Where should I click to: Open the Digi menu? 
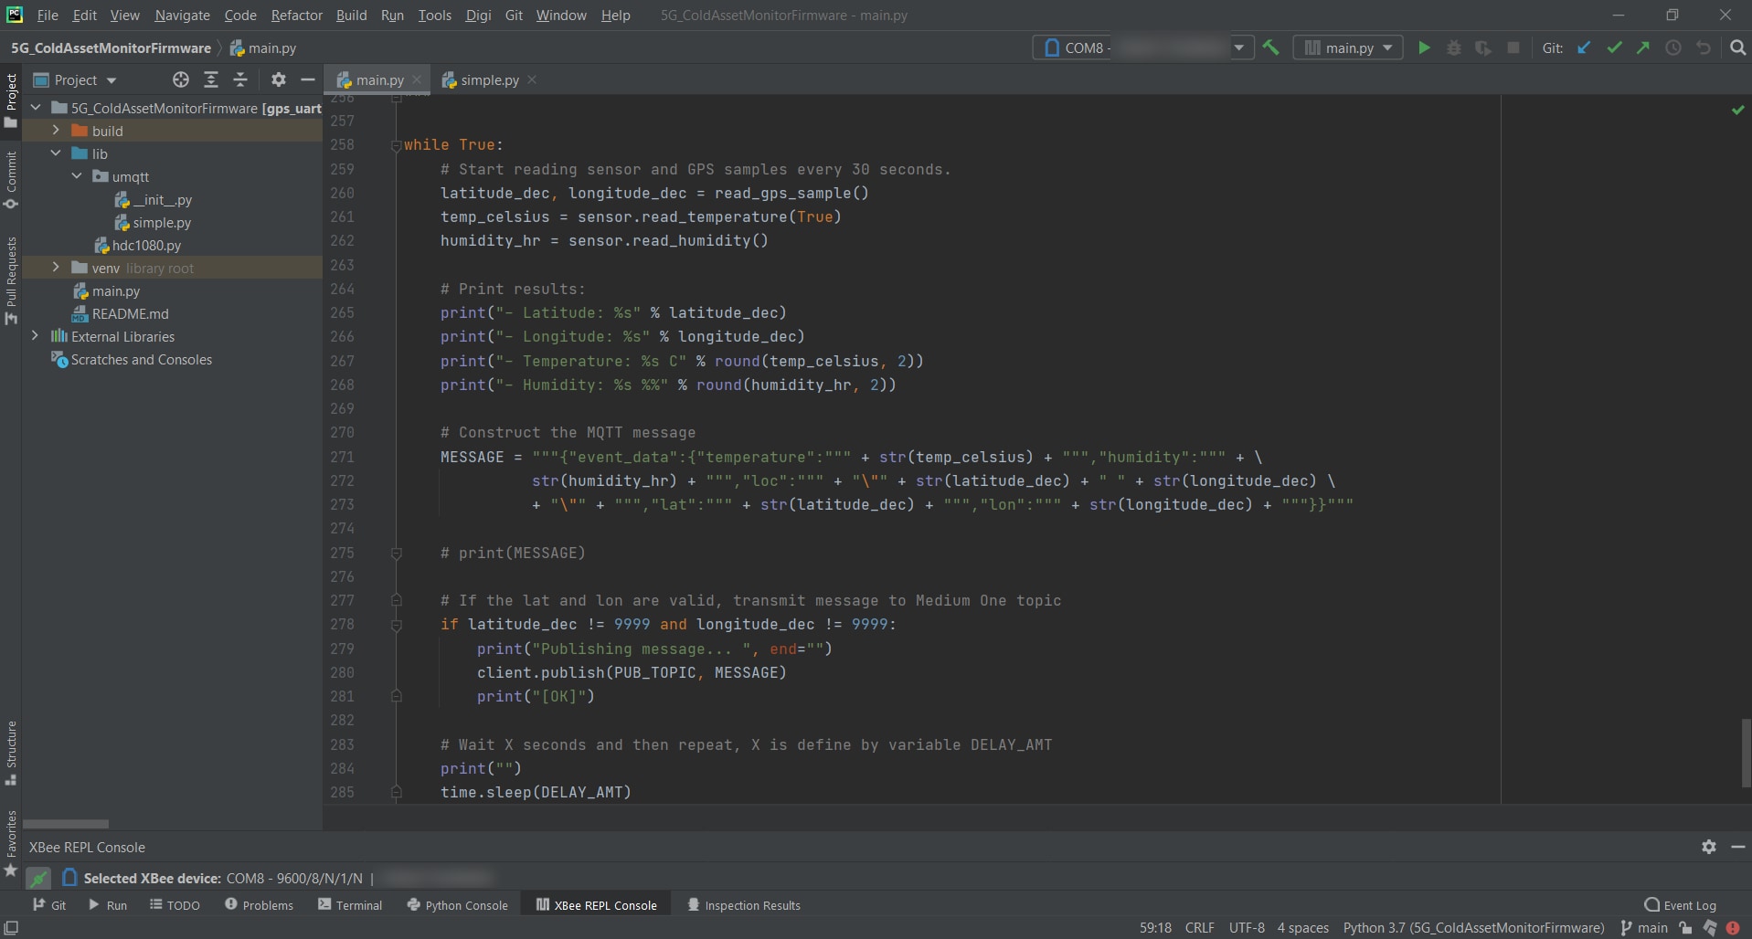coord(477,15)
